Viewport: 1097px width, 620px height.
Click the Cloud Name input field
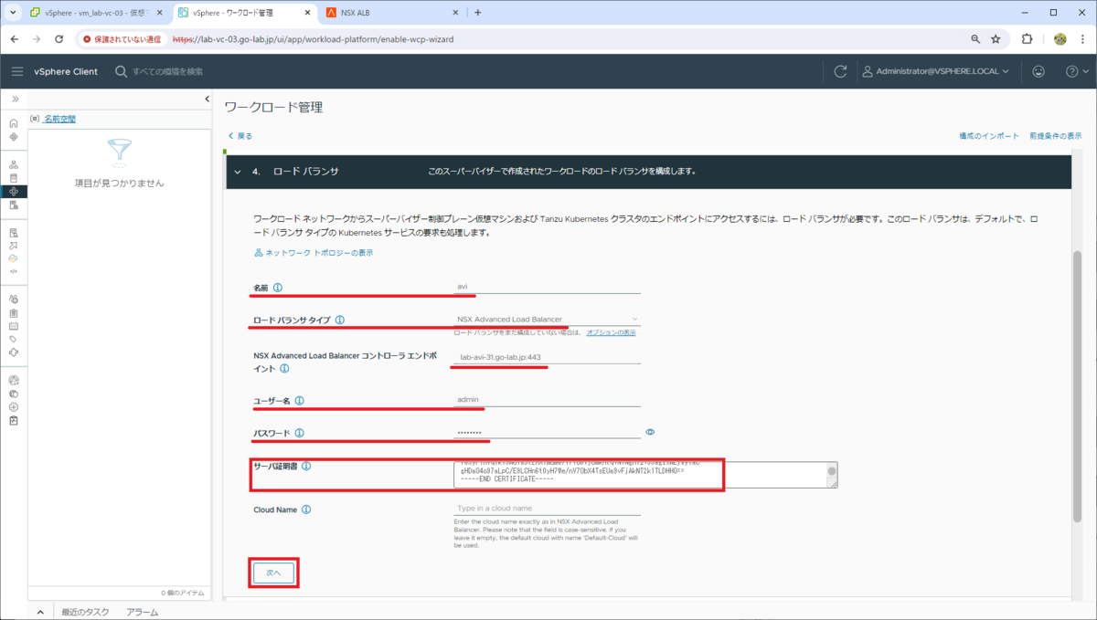tap(547, 508)
